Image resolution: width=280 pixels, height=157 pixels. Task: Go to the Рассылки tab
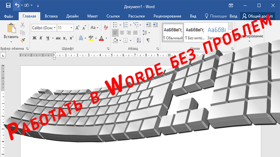point(137,16)
